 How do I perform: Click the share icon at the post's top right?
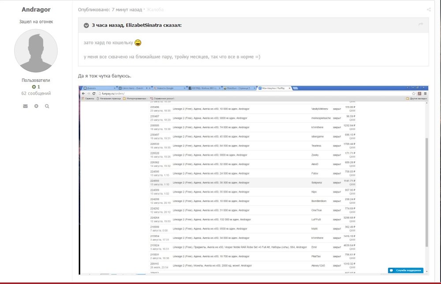(429, 9)
